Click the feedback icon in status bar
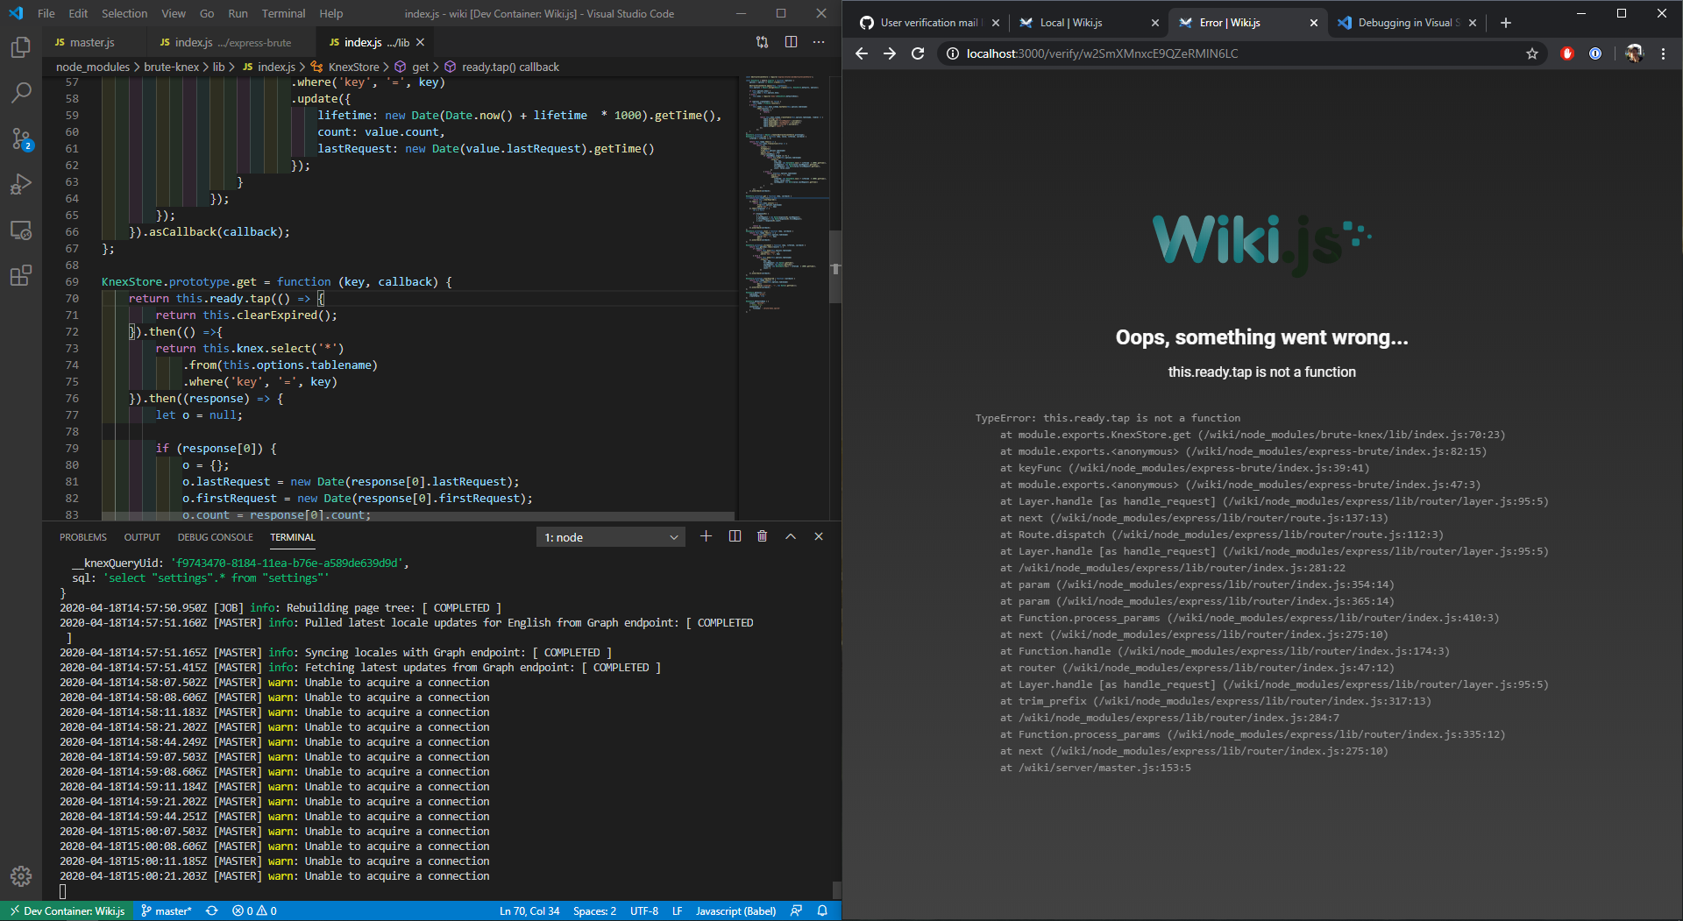The image size is (1683, 921). pyautogui.click(x=796, y=911)
